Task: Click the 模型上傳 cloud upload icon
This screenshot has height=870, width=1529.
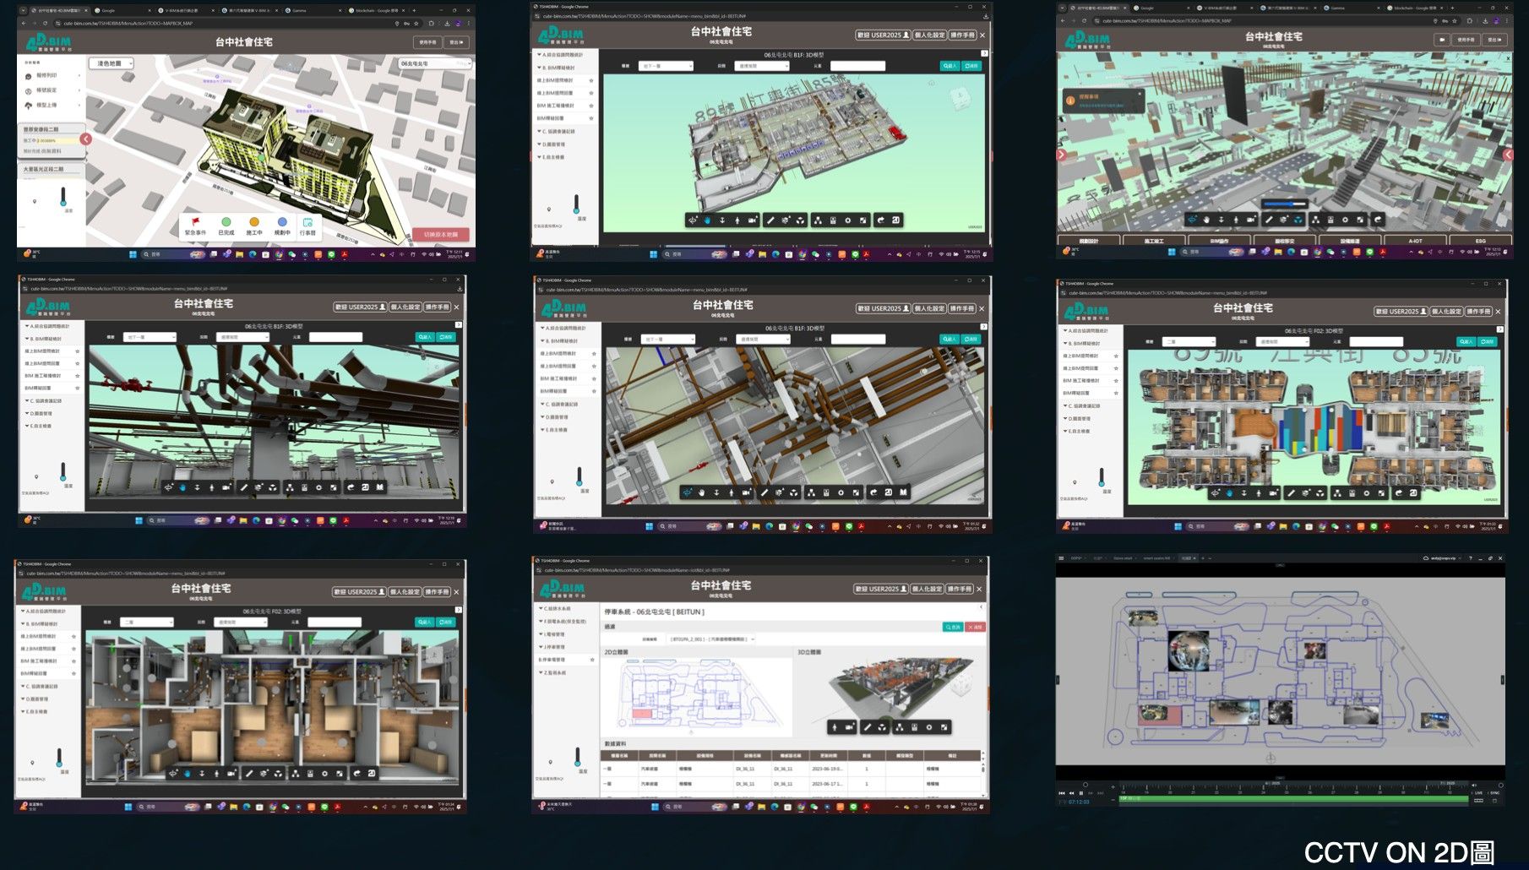Action: point(28,106)
